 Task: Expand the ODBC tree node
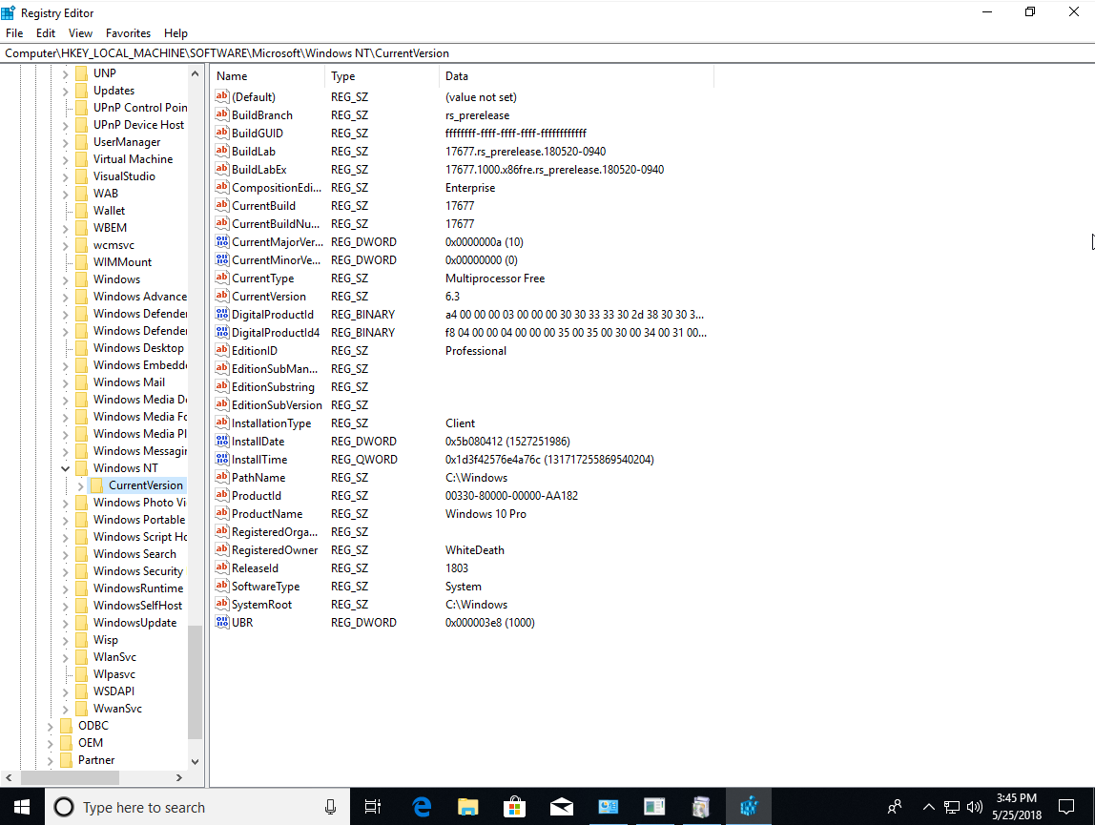click(50, 726)
